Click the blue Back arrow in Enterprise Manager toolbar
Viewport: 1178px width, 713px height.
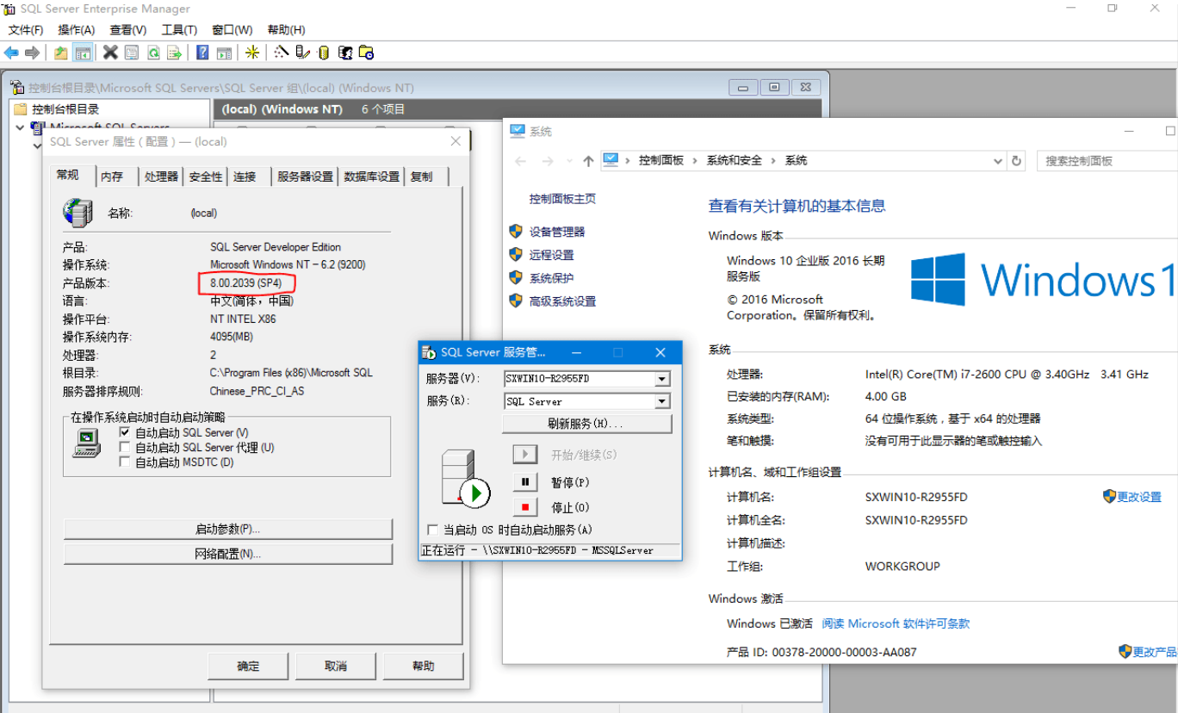[x=11, y=53]
